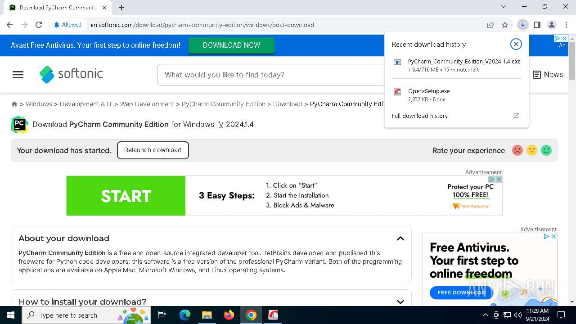
Task: Bookmark this page with the star icon
Action: (505, 25)
